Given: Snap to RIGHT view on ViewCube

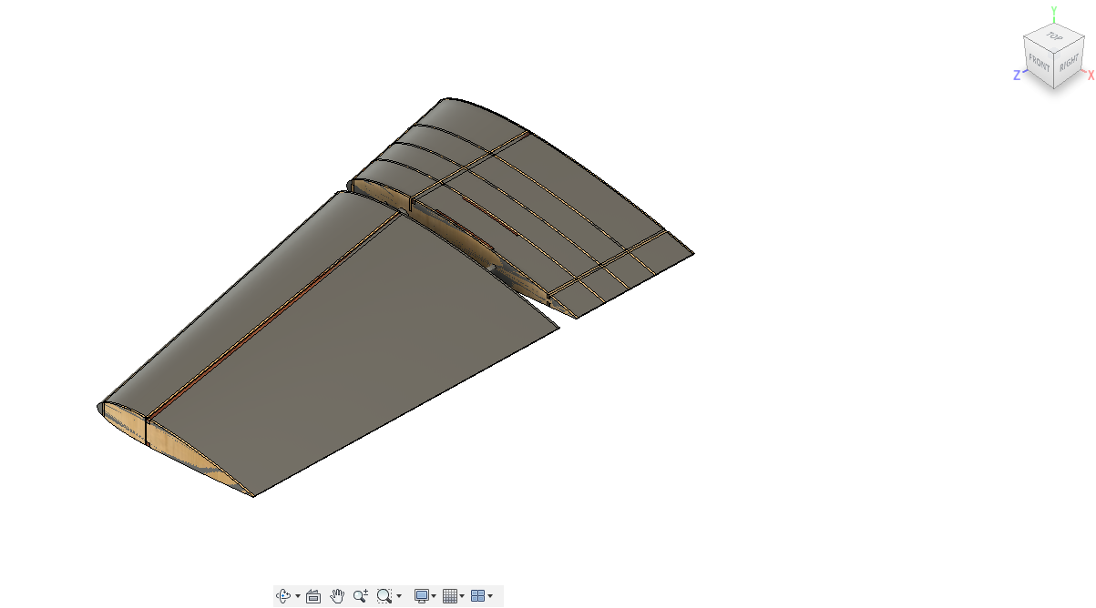Looking at the screenshot, I should pyautogui.click(x=1068, y=65).
